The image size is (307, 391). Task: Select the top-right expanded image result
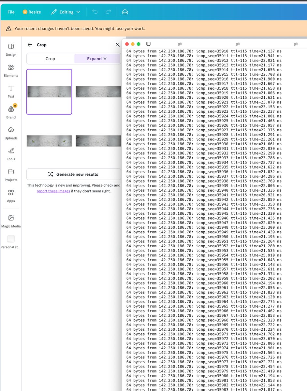pos(98,92)
